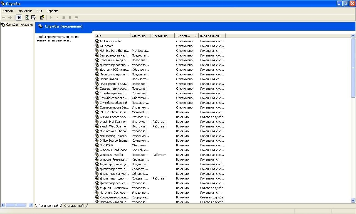This screenshot has height=214, width=356.
Task: Click the Export List toolbar icon
Action: [34, 18]
